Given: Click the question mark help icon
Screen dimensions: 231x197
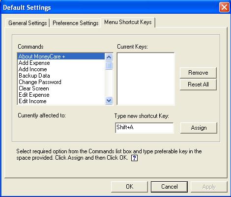Looking at the screenshot, I should (134, 158).
